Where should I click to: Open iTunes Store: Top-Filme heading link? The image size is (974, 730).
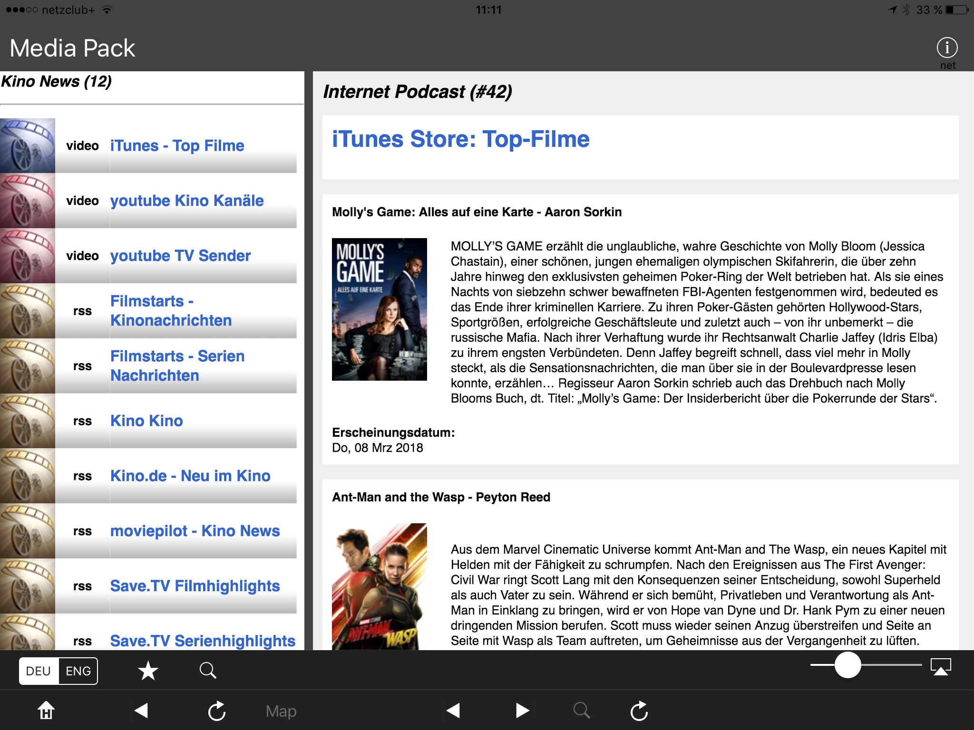click(x=460, y=139)
